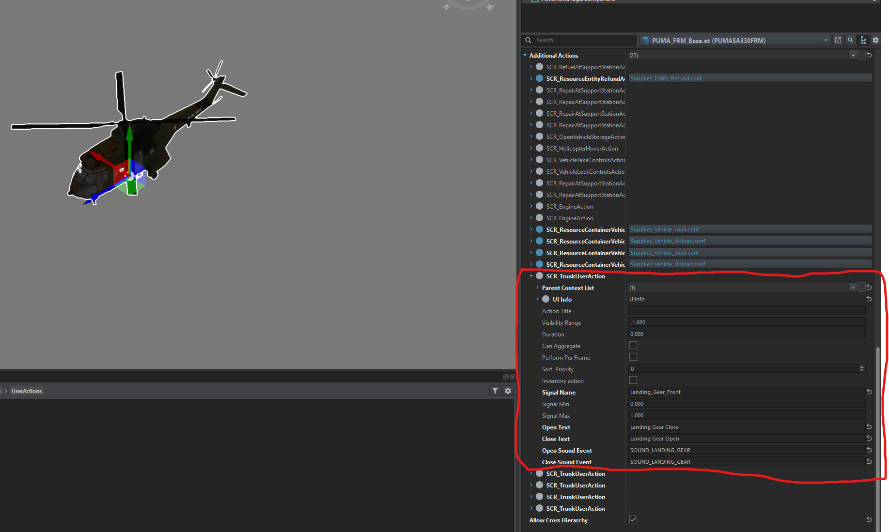Reset the Close Text value
Screen dimensions: 889x532
(869, 439)
